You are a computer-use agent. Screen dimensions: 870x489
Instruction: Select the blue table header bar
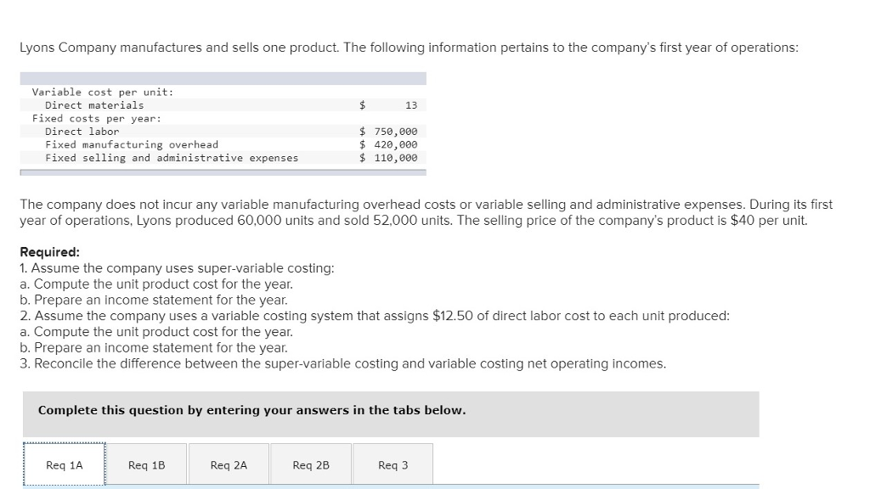tap(223, 77)
